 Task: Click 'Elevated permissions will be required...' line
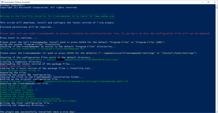click(27, 27)
